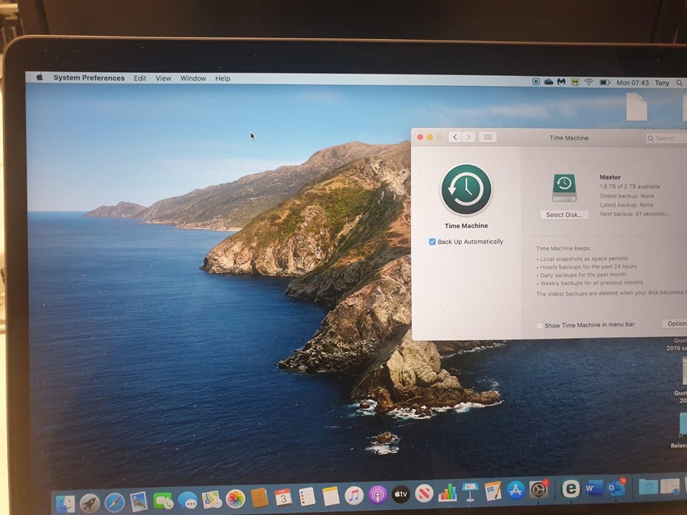Open the Help menu

click(x=223, y=79)
